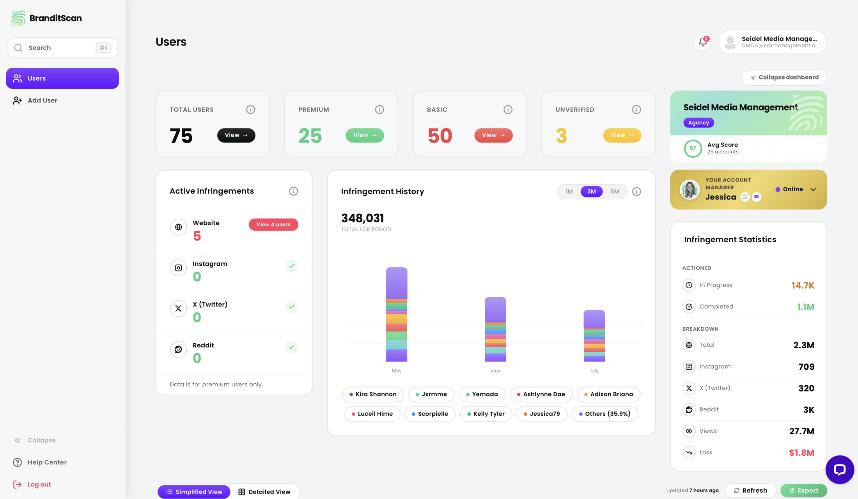Click View 4 users for Website
This screenshot has height=499, width=858.
pyautogui.click(x=273, y=224)
